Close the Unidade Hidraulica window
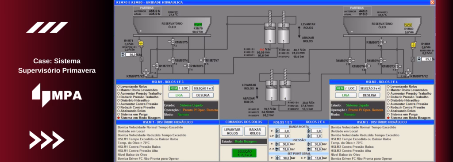The image size is (453, 162). click(432, 2)
